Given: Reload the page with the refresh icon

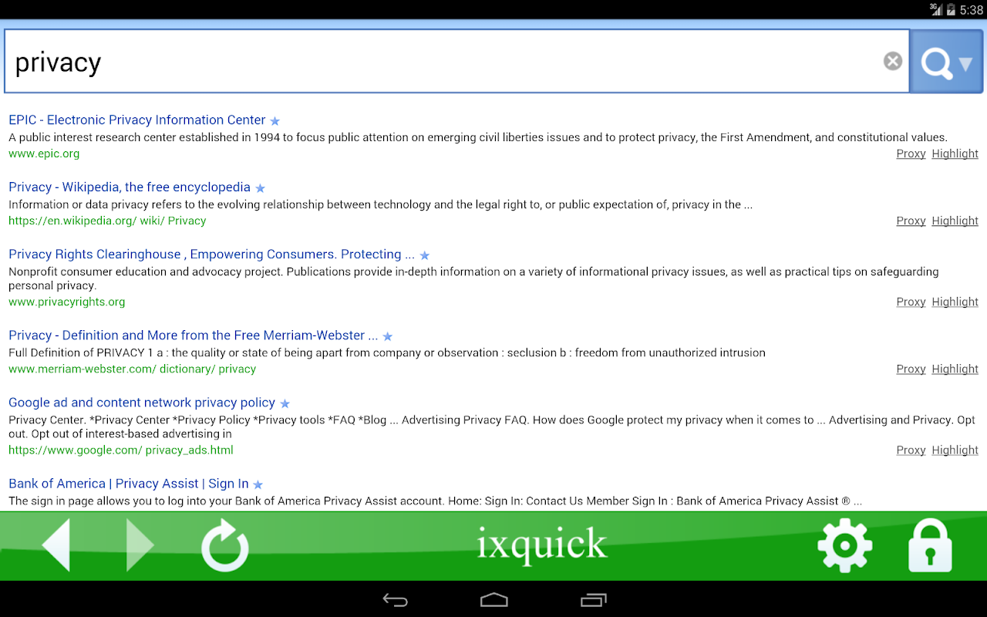Looking at the screenshot, I should tap(225, 545).
